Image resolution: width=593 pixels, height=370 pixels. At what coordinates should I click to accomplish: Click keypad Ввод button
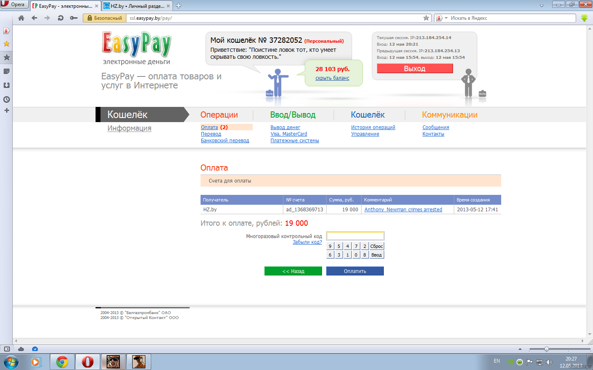pos(377,255)
